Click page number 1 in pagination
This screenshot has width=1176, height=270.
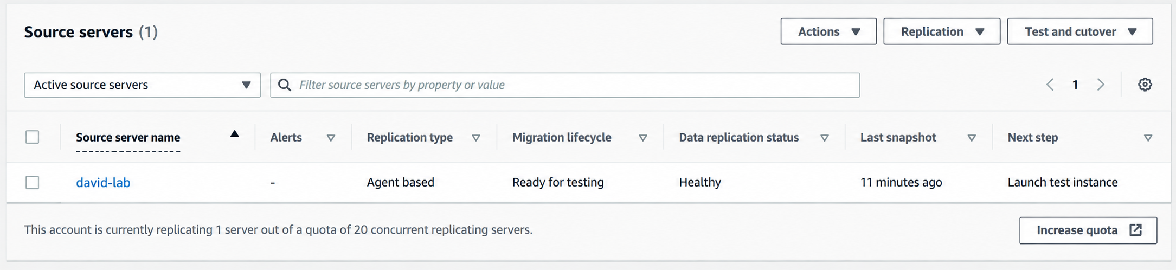click(x=1075, y=85)
